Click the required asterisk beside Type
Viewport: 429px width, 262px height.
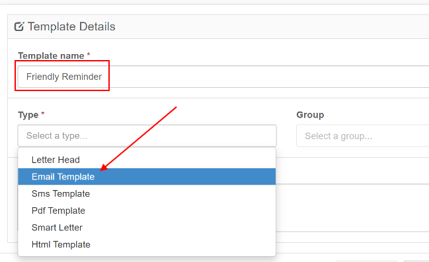pos(43,113)
